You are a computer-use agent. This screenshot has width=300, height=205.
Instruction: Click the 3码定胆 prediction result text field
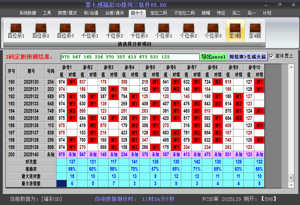tap(130, 57)
